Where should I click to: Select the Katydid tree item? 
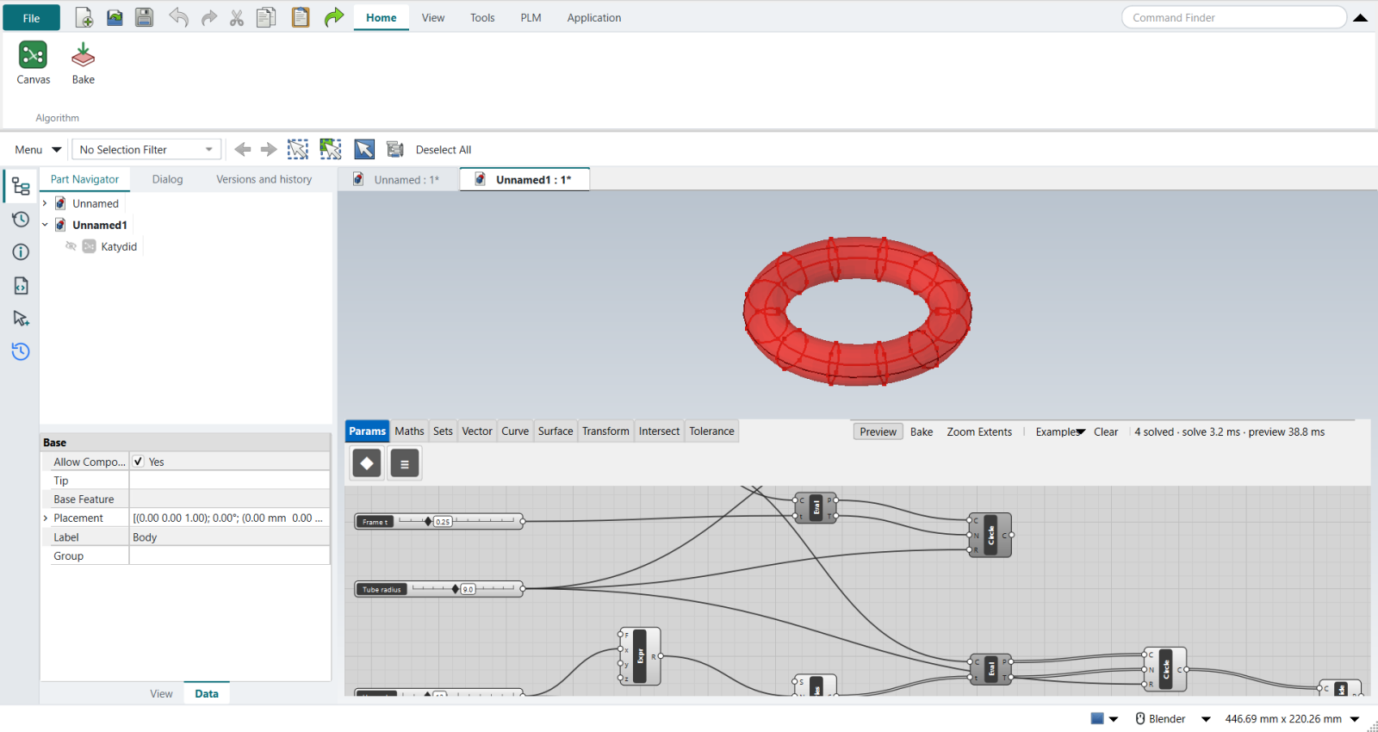119,246
